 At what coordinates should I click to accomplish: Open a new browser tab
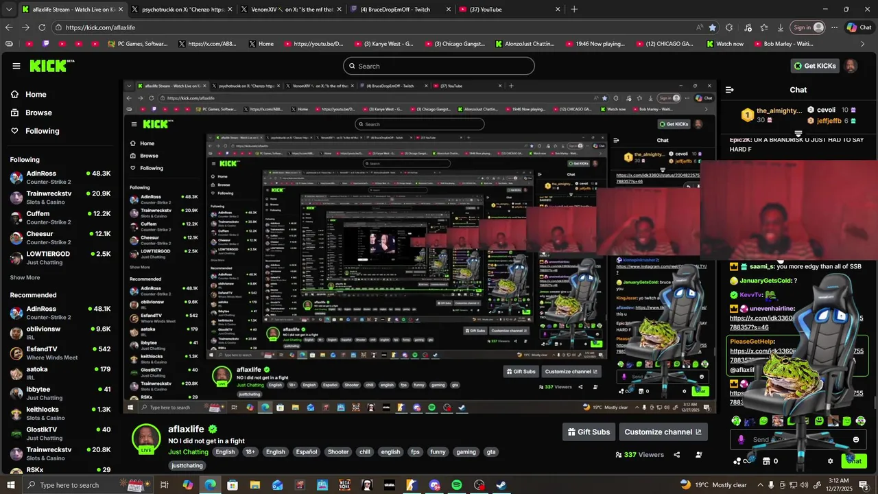click(x=574, y=10)
